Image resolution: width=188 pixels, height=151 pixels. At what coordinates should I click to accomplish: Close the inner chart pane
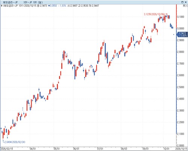pyautogui.click(x=186, y=6)
